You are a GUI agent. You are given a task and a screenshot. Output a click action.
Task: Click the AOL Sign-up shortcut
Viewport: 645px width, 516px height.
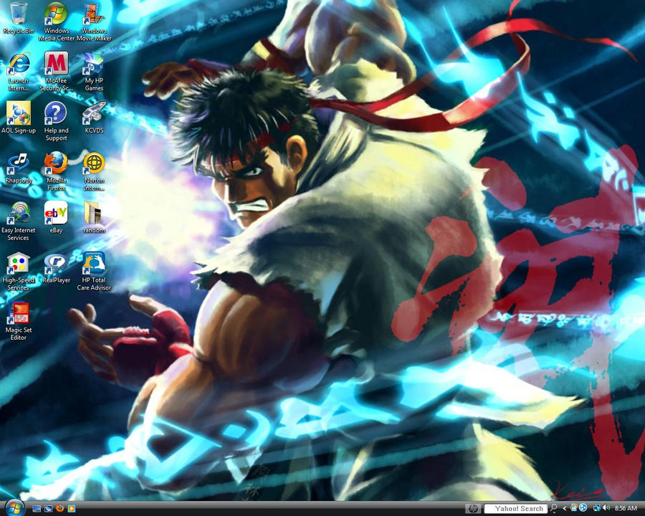point(19,118)
